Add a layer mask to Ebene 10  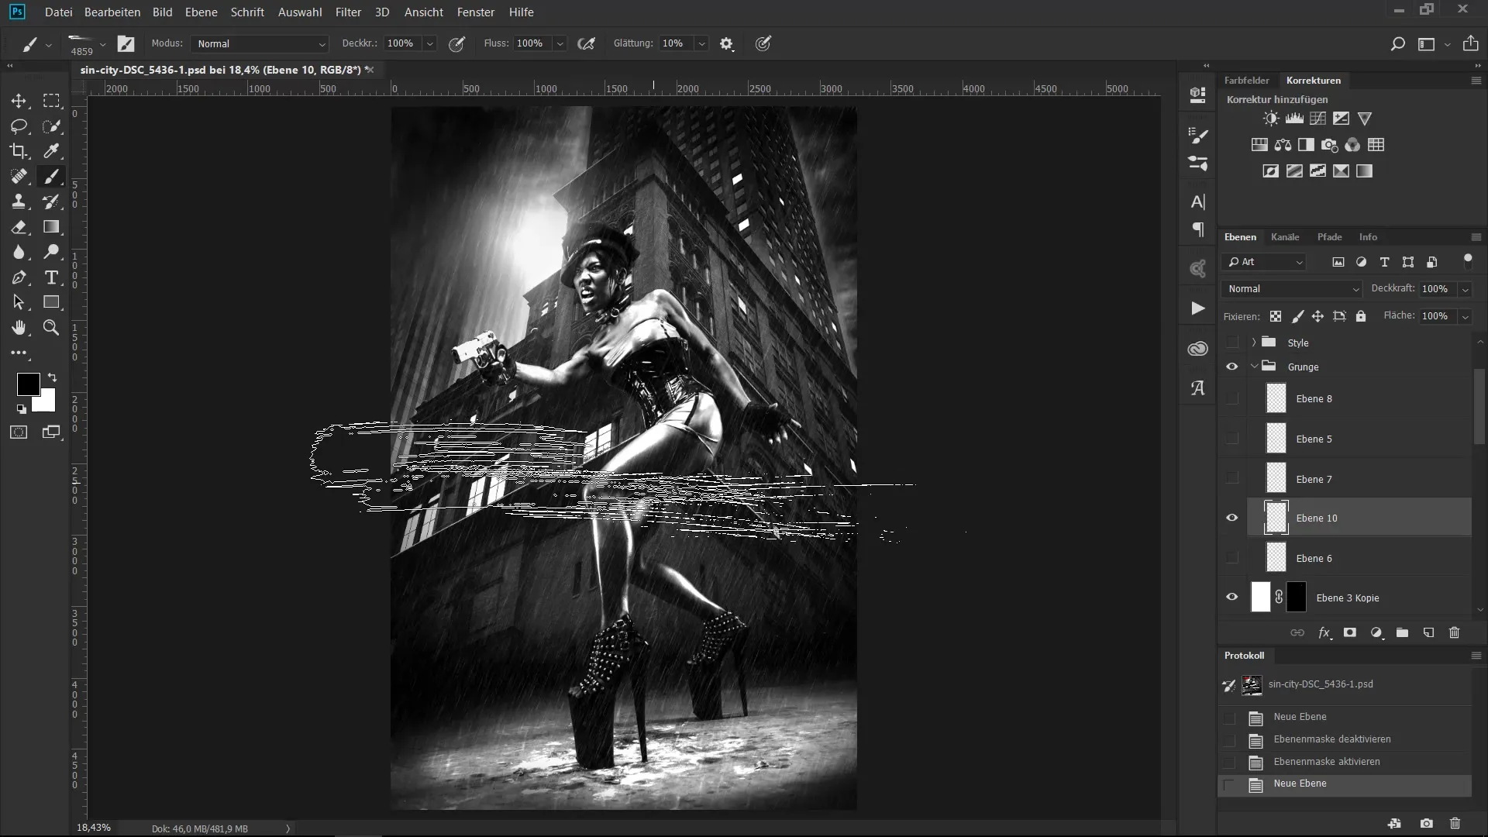tap(1350, 632)
